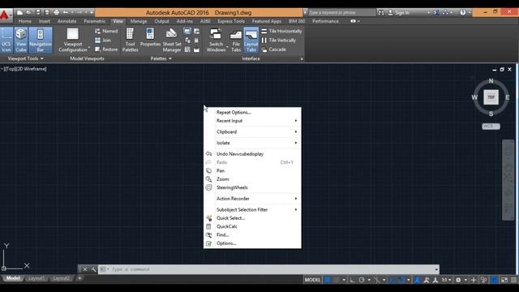Screen dimensions: 519x292
Task: Toggle the Layout Tabs button
Action: click(x=251, y=40)
